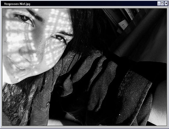Minimize the image viewer window
This screenshot has width=169, height=129.
159,3
